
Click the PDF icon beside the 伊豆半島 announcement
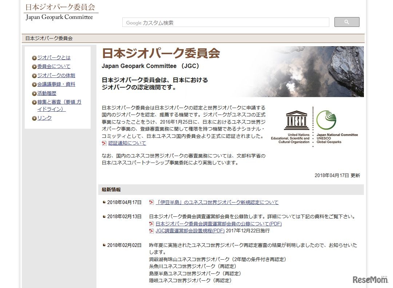(x=151, y=202)
